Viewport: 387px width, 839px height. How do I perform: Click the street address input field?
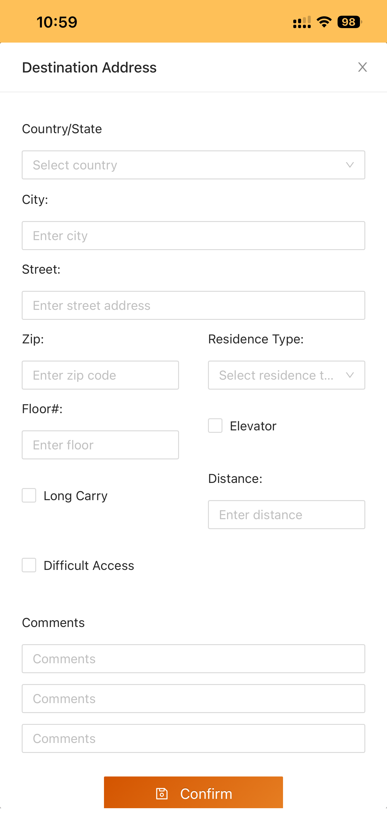click(x=193, y=305)
